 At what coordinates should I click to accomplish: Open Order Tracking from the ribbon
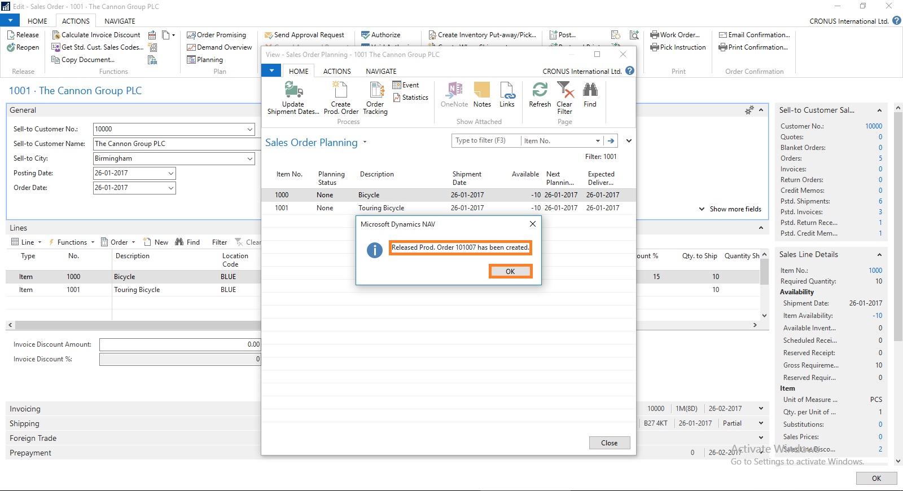pos(375,91)
